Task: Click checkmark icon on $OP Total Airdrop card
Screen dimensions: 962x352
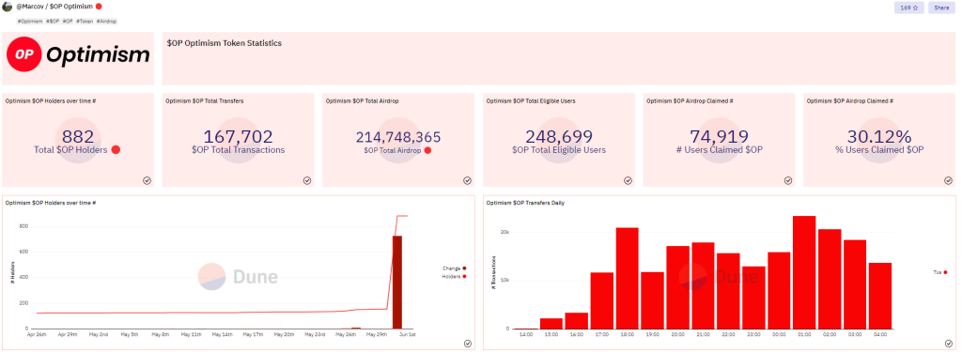Action: pyautogui.click(x=468, y=180)
